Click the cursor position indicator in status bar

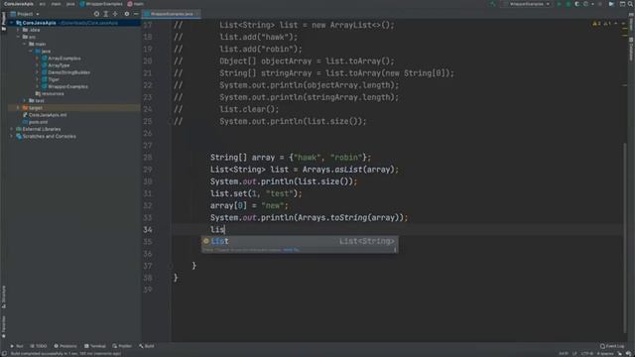click(x=564, y=354)
